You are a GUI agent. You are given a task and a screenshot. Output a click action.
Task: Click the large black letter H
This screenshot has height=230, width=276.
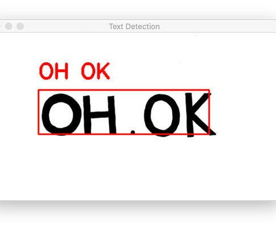pos(100,114)
